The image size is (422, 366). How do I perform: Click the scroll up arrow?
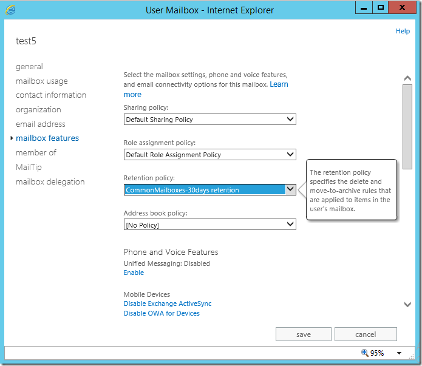click(x=407, y=78)
